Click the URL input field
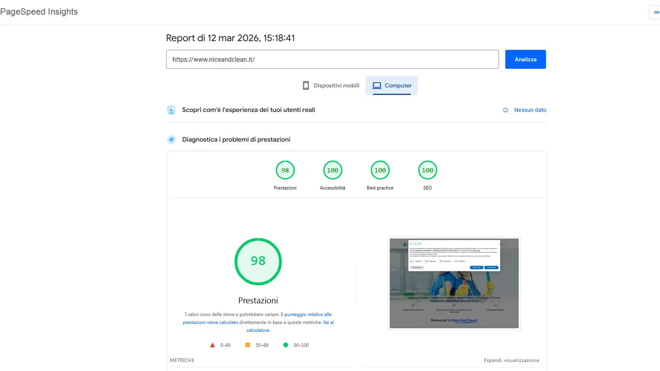 point(332,59)
